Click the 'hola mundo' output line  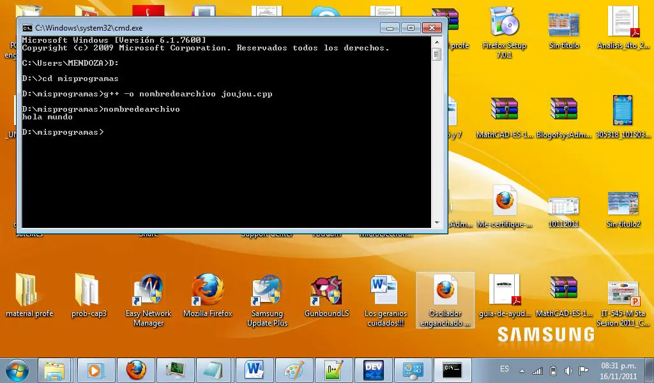click(x=47, y=117)
